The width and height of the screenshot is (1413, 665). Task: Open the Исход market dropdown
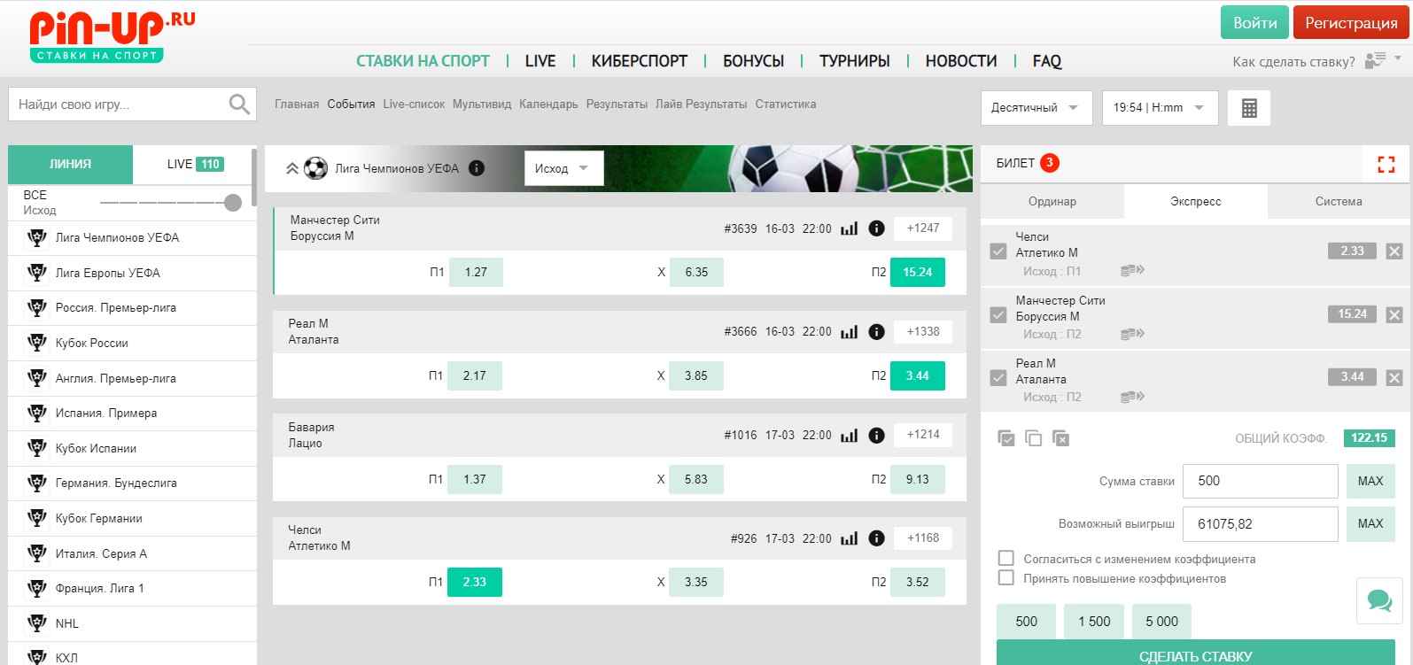(563, 168)
